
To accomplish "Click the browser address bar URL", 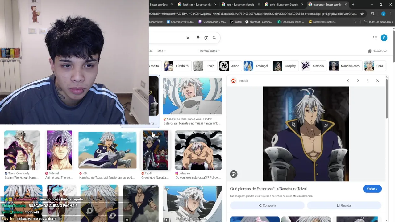I will coord(253,14).
